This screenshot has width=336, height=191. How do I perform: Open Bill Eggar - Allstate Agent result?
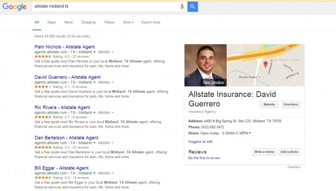(x=62, y=168)
